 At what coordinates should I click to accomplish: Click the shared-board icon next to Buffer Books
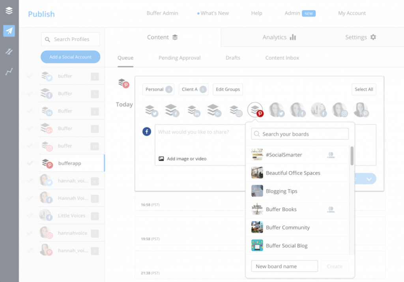pyautogui.click(x=331, y=209)
